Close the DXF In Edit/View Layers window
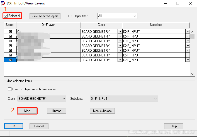Image resolution: width=197 pixels, height=137 pixels. pyautogui.click(x=191, y=3)
